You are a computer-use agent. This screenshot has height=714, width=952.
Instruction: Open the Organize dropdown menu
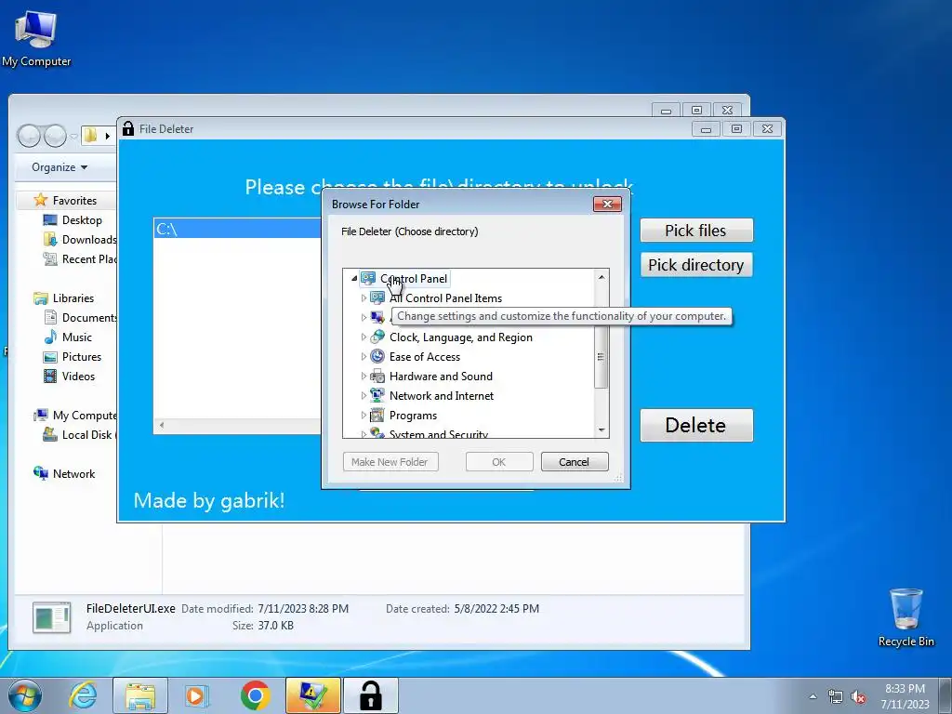59,167
